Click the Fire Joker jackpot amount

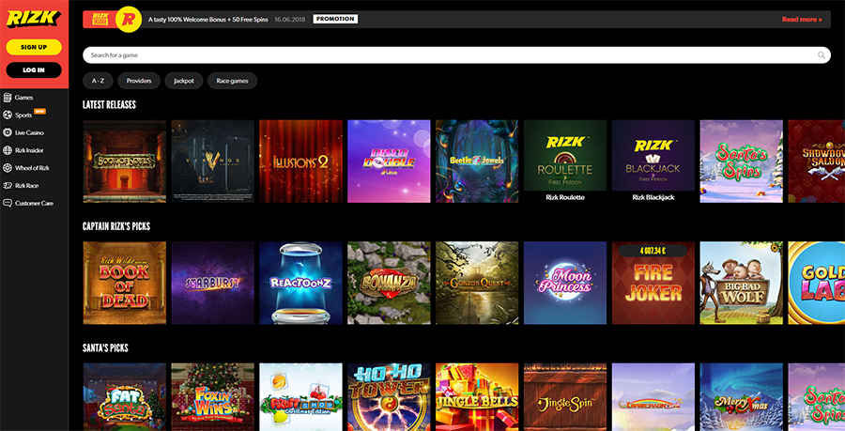pos(653,251)
